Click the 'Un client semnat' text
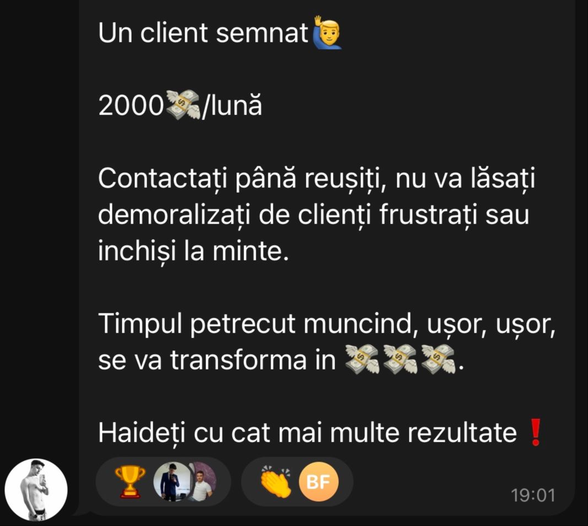The width and height of the screenshot is (588, 526). (203, 32)
